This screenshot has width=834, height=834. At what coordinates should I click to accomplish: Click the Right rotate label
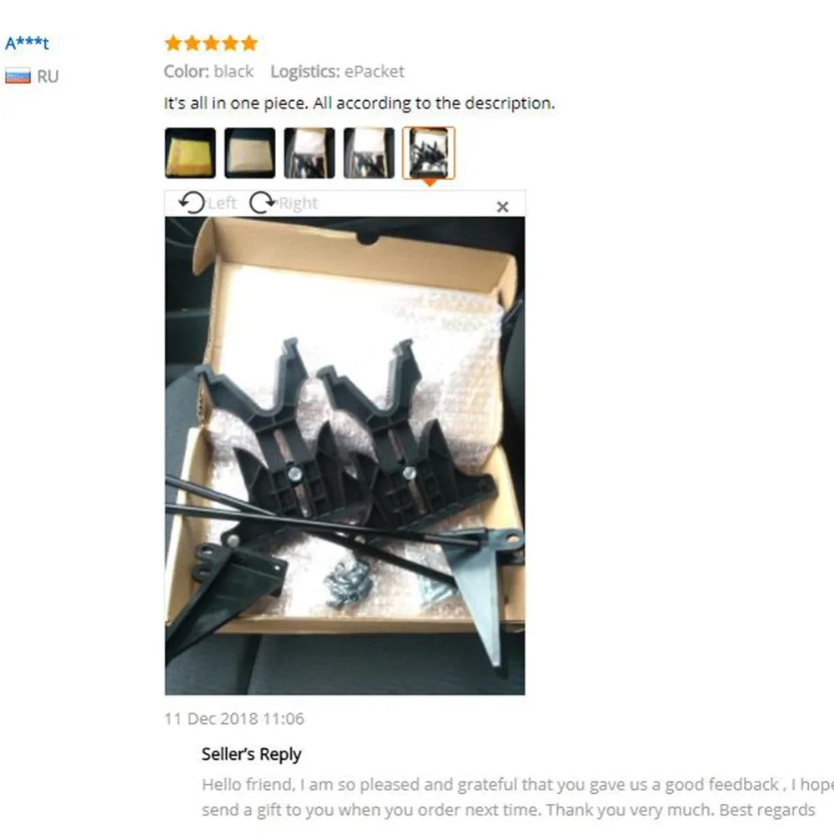point(299,203)
